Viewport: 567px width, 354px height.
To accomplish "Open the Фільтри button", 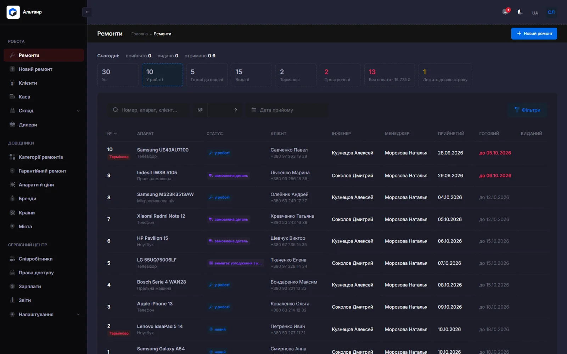I will pos(527,110).
